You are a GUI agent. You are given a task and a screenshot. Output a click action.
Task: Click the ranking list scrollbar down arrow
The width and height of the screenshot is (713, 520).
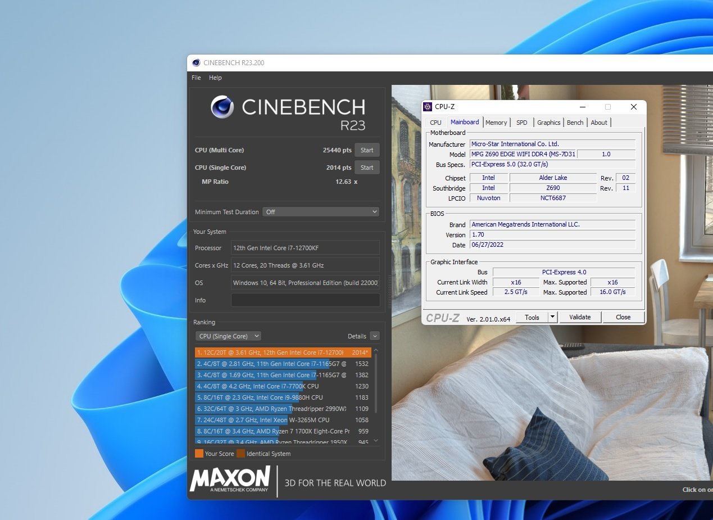pos(376,441)
